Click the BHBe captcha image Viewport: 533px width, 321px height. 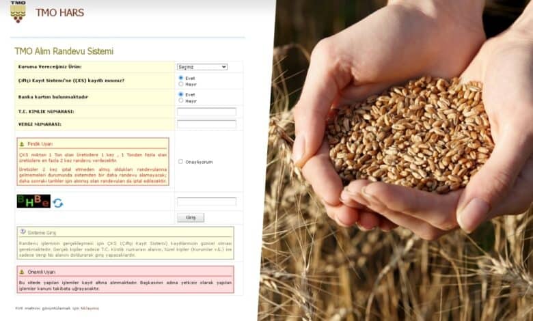33,201
